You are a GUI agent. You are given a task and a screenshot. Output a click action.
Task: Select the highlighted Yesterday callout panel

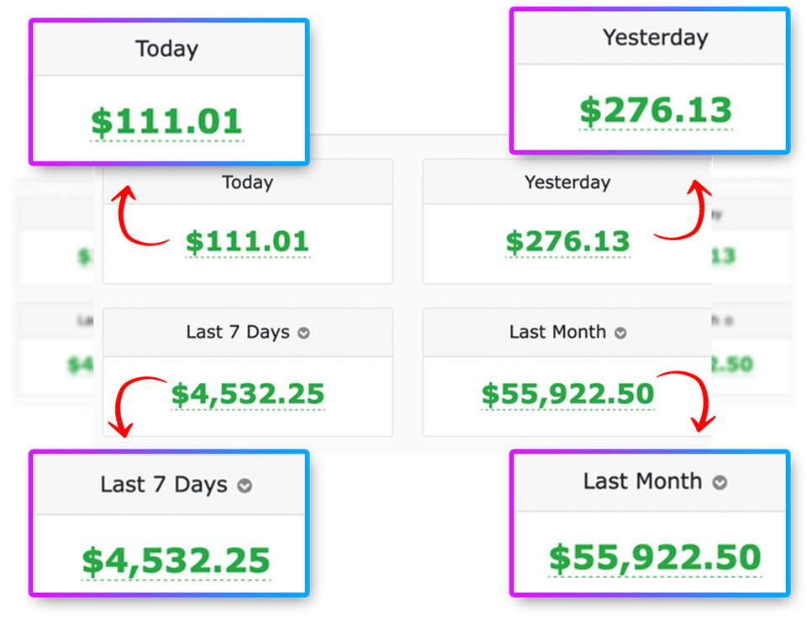[x=651, y=80]
